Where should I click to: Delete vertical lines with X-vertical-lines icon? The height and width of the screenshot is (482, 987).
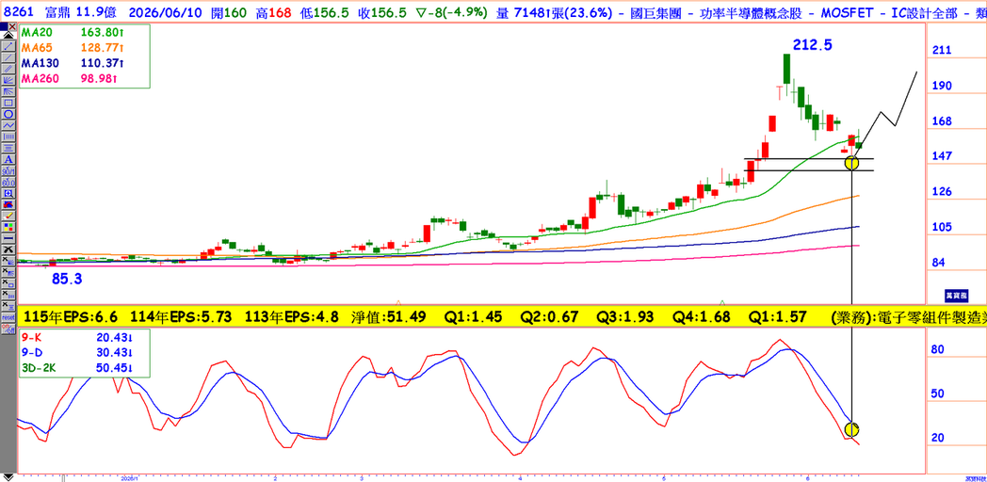[8, 295]
